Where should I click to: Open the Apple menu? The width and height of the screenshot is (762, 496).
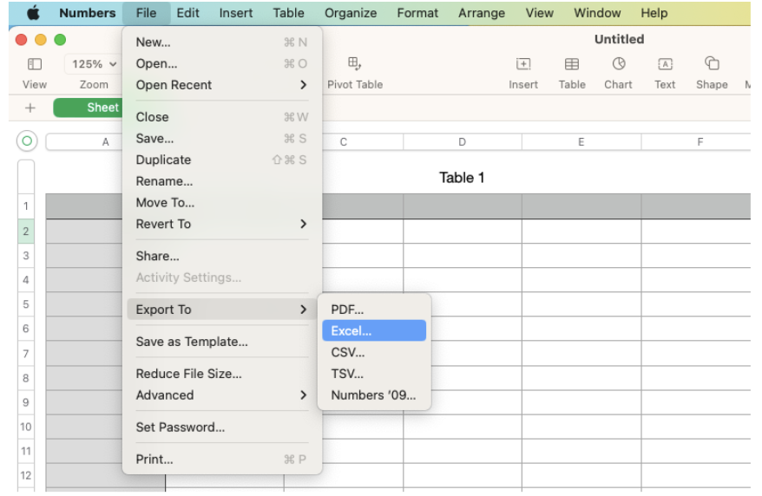pos(33,13)
